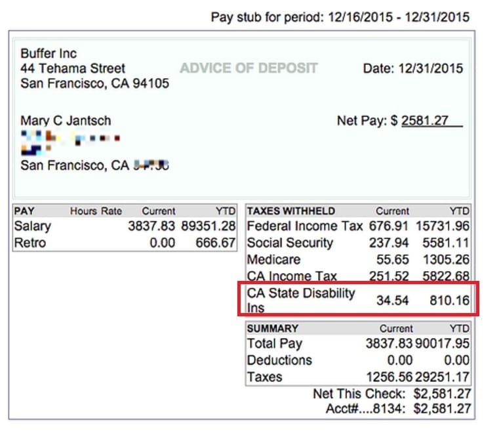The height and width of the screenshot is (443, 499).
Task: Select the ADVICE OF DEPOSIT heading
Action: tap(249, 68)
